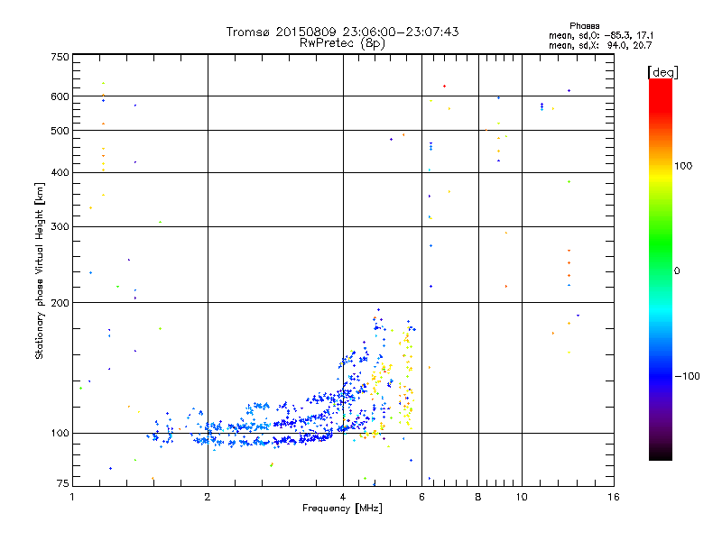This screenshot has height=541, width=722.
Task: Click the colorbar '0' tick label
Action: (x=677, y=271)
